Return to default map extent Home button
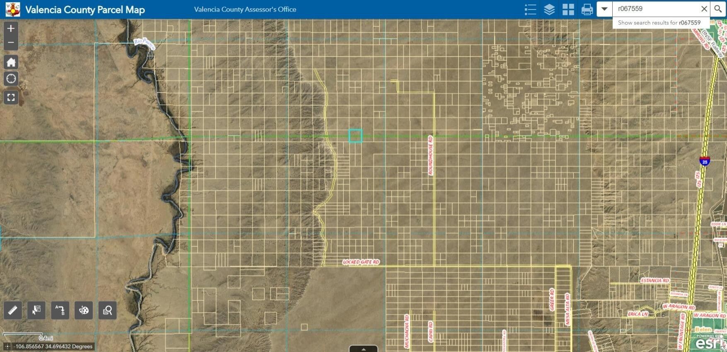The height and width of the screenshot is (352, 727). tap(11, 62)
